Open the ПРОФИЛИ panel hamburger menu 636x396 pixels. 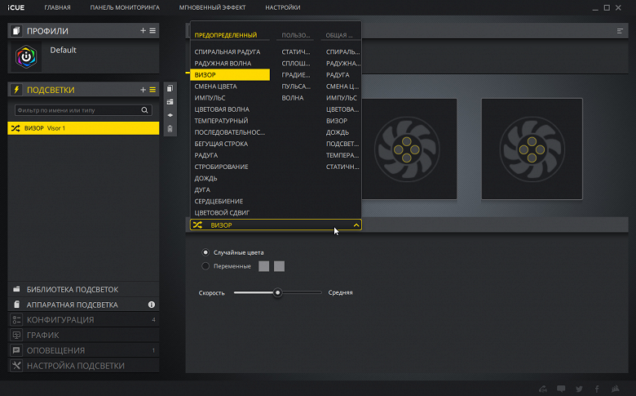pos(152,31)
